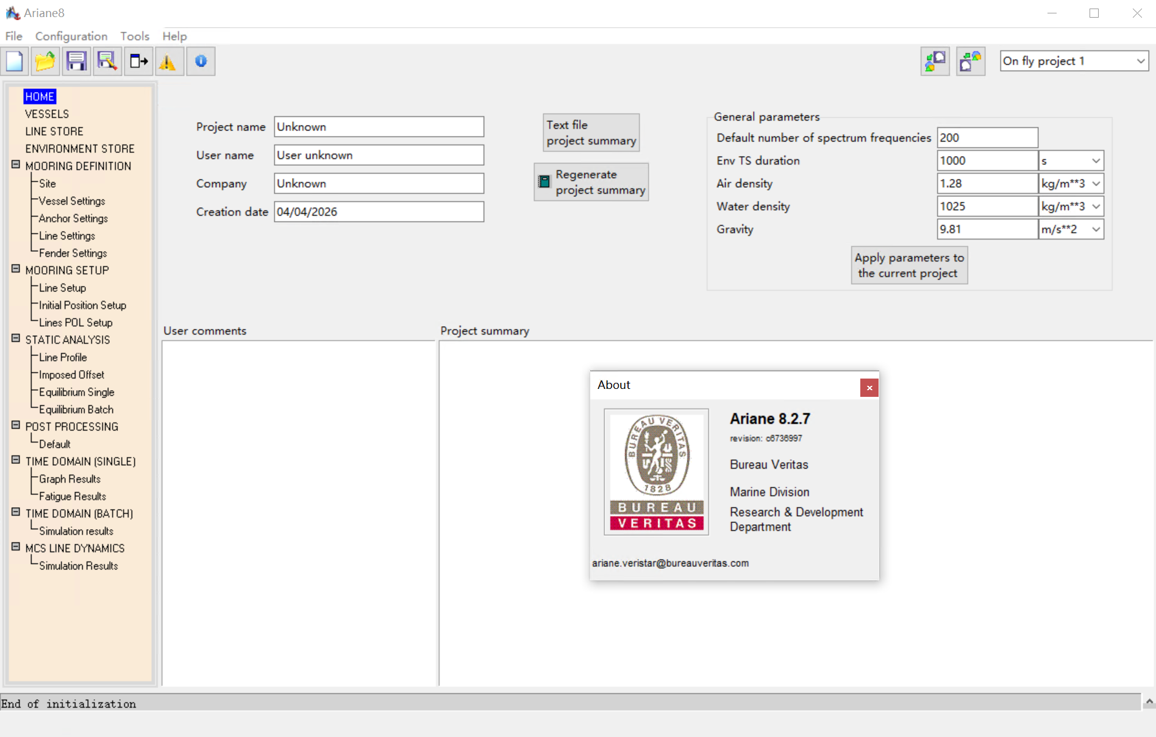Open the Configuration menu
The image size is (1156, 737).
click(x=71, y=36)
